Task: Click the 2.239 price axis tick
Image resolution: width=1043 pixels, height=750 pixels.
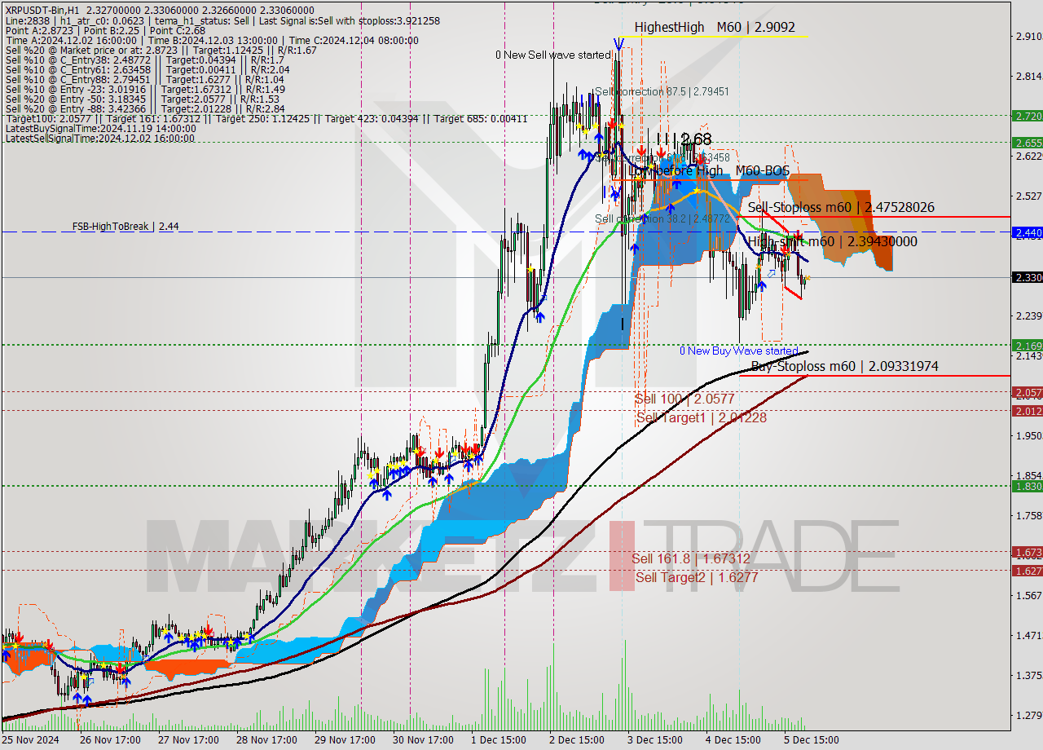Action: pos(1028,315)
